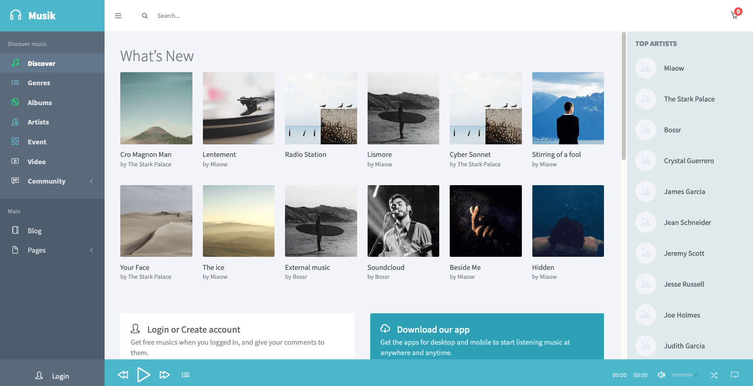Open The ice track title

point(213,267)
